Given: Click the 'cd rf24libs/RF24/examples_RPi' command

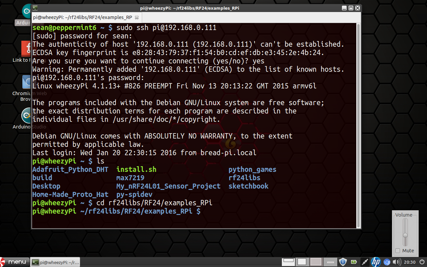Looking at the screenshot, I should [x=154, y=203].
